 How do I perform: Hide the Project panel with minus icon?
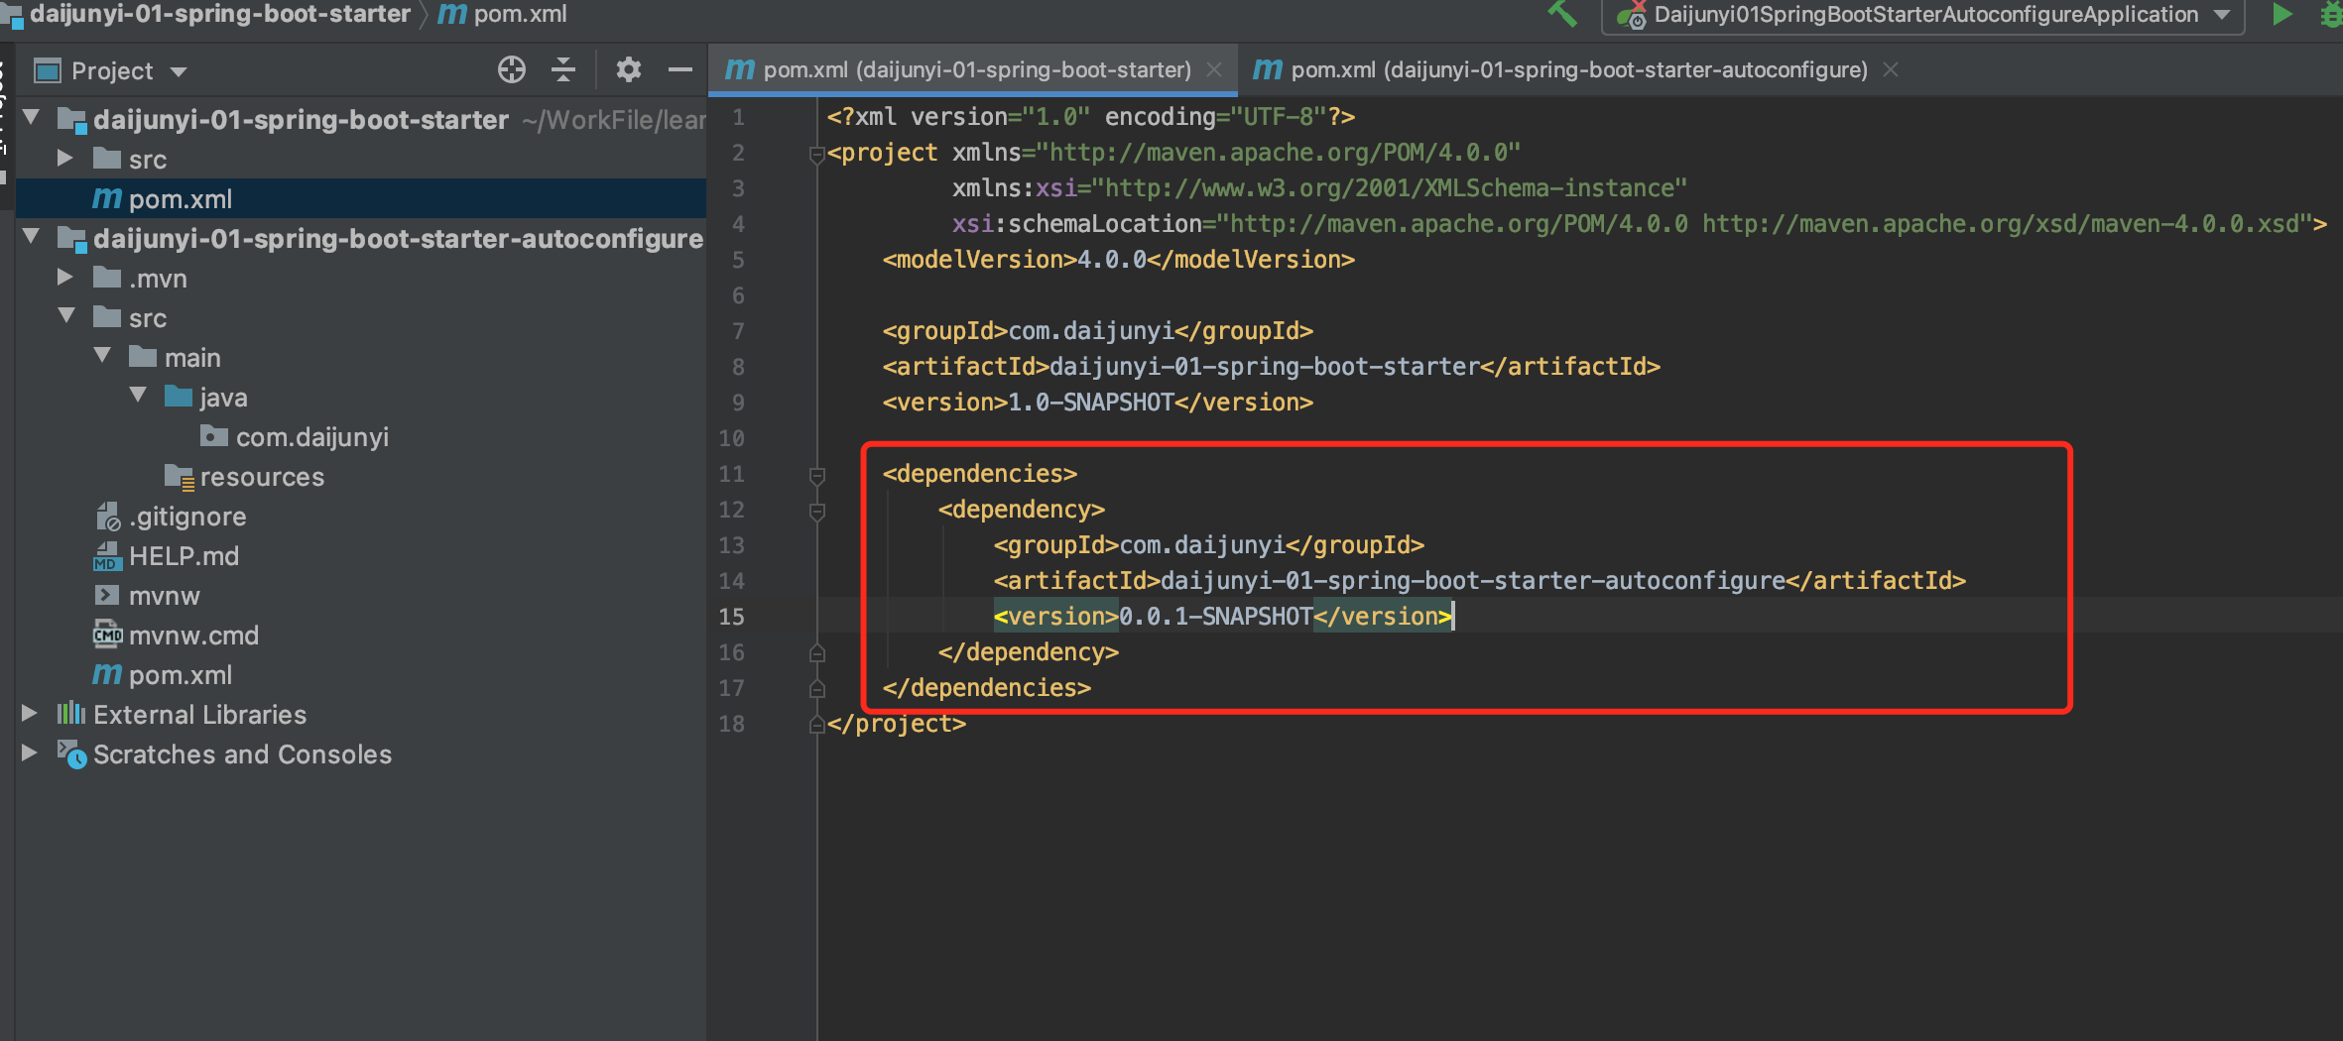679,69
